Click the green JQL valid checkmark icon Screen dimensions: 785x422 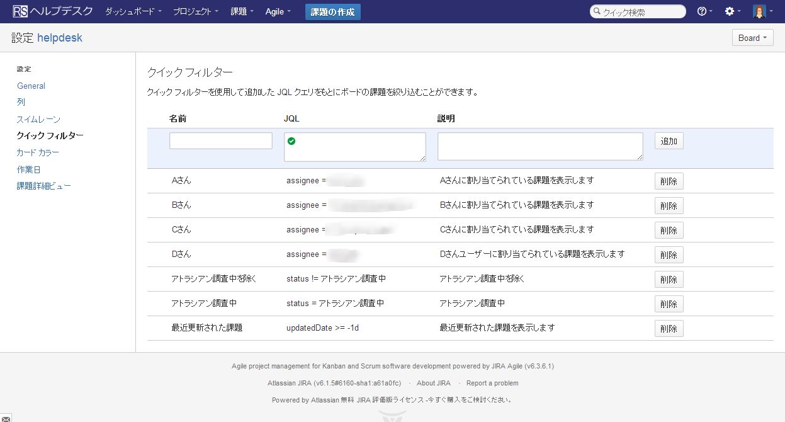point(291,140)
